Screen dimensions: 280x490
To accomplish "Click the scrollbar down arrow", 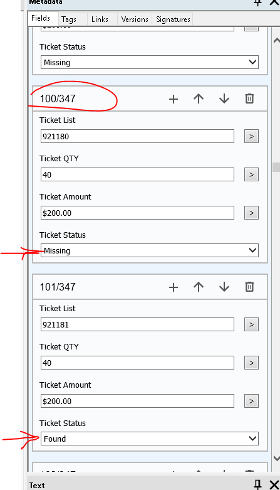I will [x=276, y=459].
